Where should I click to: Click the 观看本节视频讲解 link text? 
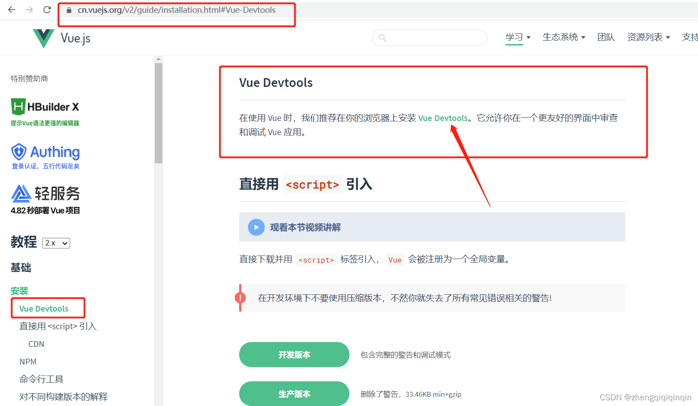305,227
